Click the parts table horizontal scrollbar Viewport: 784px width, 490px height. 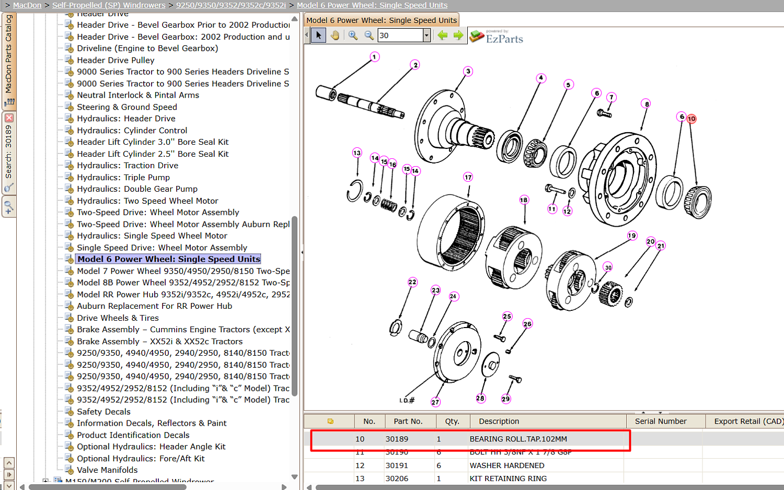[x=549, y=487]
